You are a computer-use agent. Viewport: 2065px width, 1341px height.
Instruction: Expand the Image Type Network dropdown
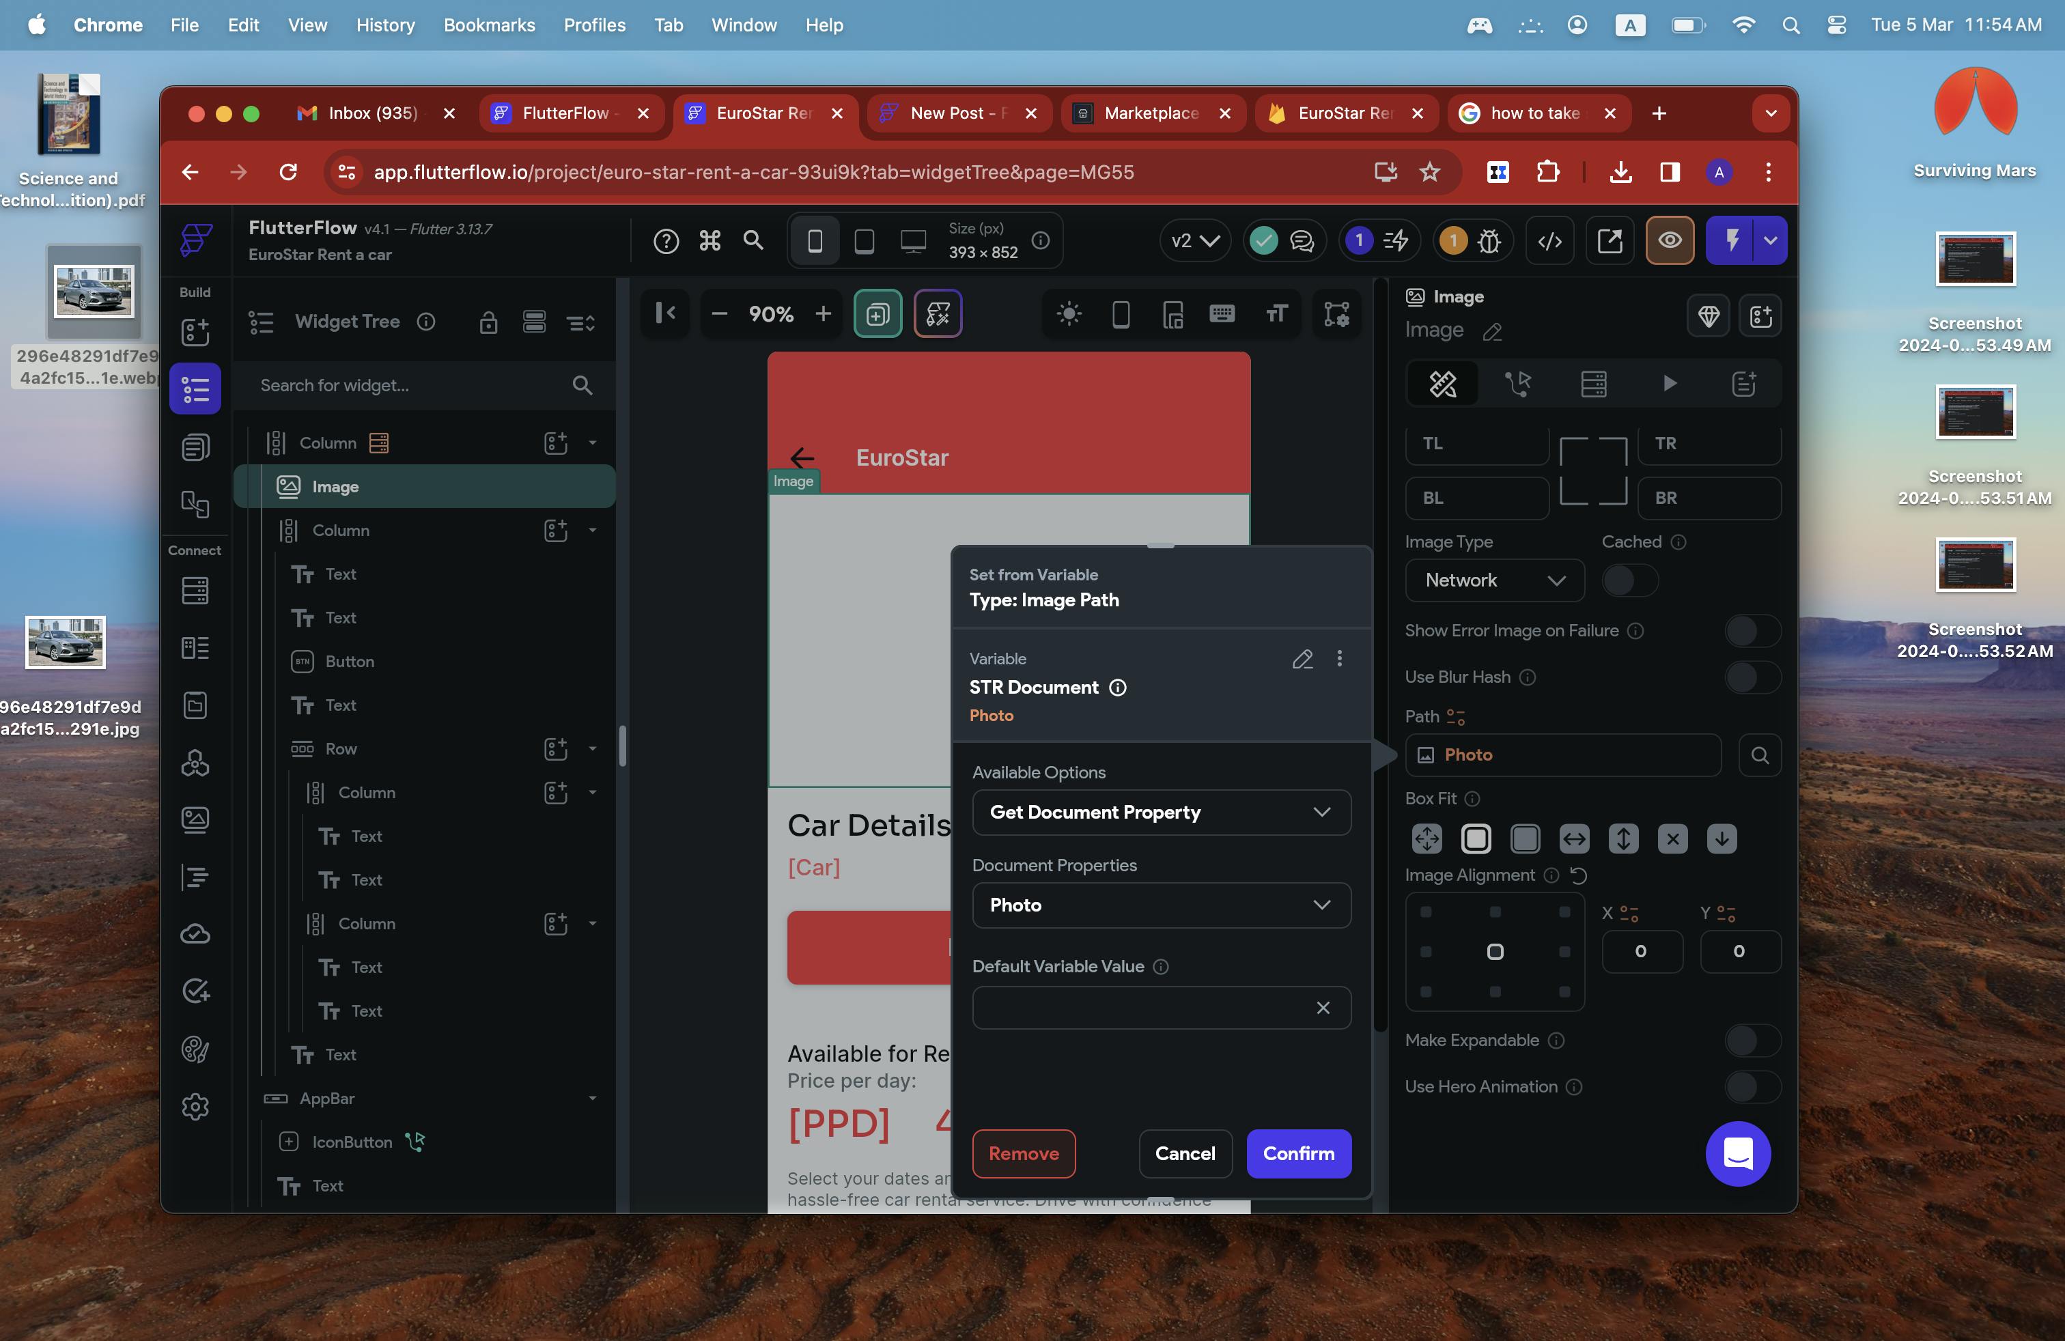click(1494, 580)
